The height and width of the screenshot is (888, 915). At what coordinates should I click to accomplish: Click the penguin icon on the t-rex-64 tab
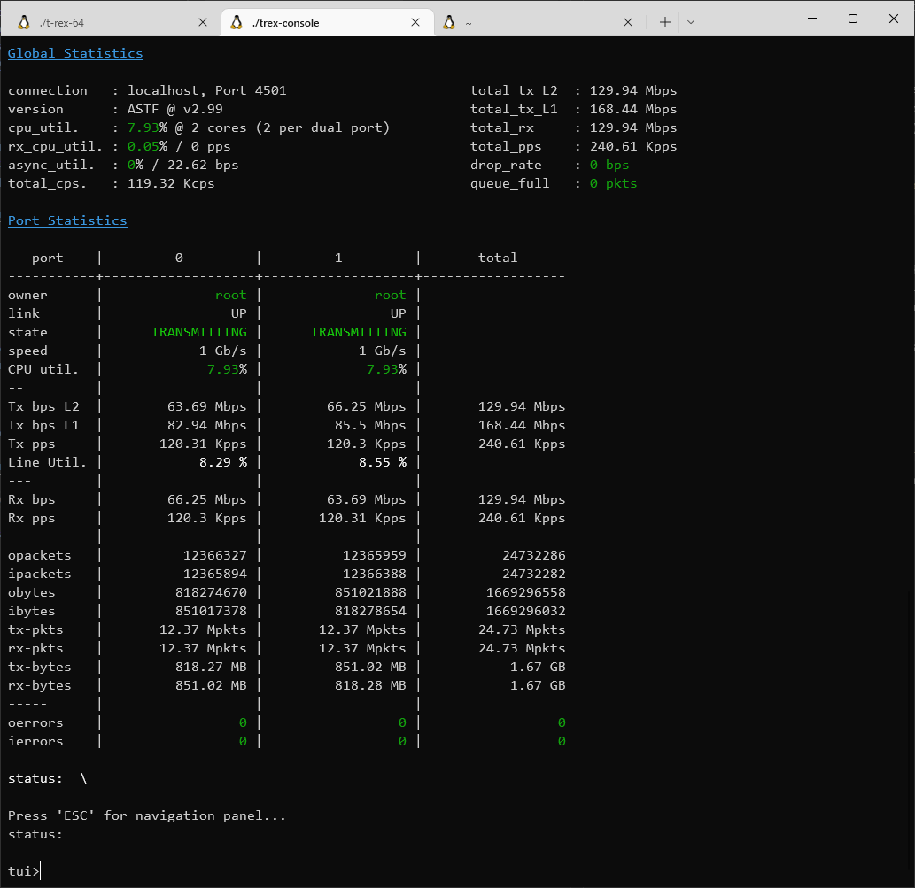(x=24, y=23)
